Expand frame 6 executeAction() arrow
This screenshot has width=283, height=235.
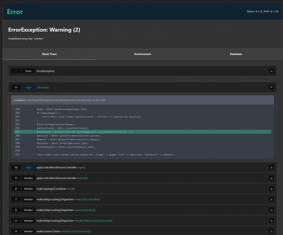(272, 210)
